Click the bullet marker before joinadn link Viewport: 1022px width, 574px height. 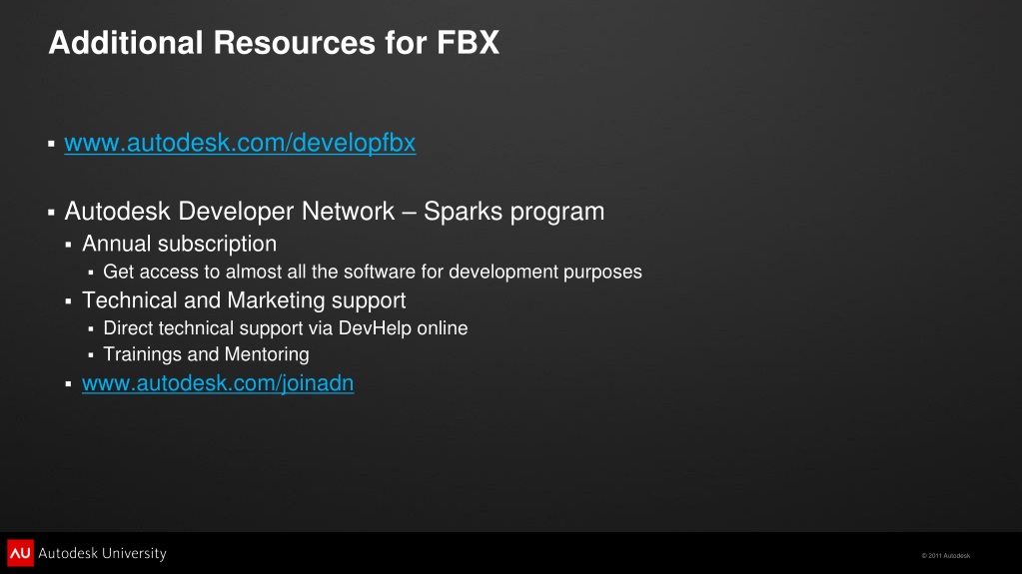69,383
